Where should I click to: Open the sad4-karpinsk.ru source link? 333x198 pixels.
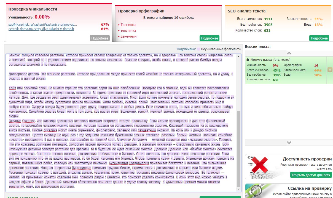point(43,24)
